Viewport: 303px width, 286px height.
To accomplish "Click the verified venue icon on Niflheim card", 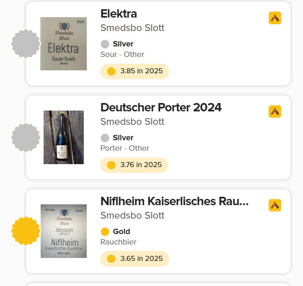I will tap(275, 205).
